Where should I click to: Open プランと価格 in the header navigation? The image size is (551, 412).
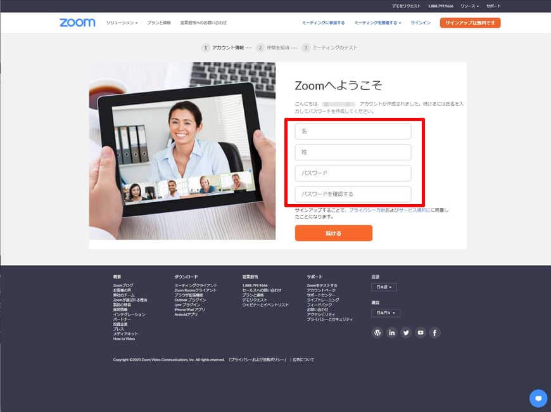pos(159,23)
